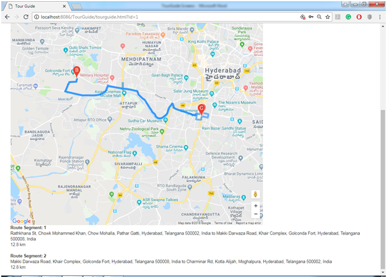Image resolution: width=387 pixels, height=277 pixels.
Task: Click the Asian Cinemas MCube Mall pin
Action: (124, 93)
